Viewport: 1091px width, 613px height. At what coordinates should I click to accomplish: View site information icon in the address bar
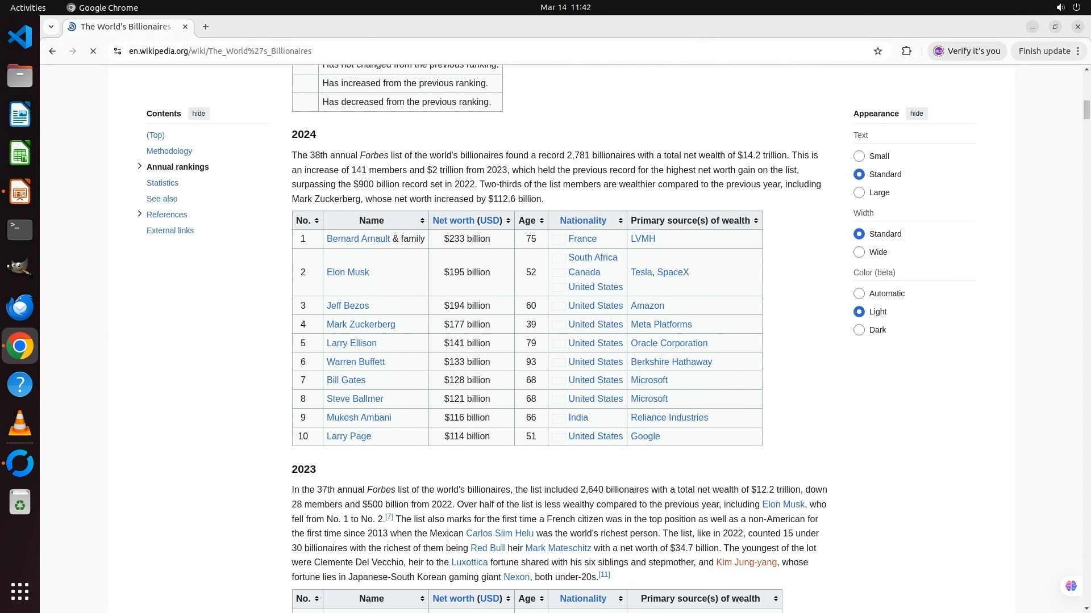(x=118, y=51)
